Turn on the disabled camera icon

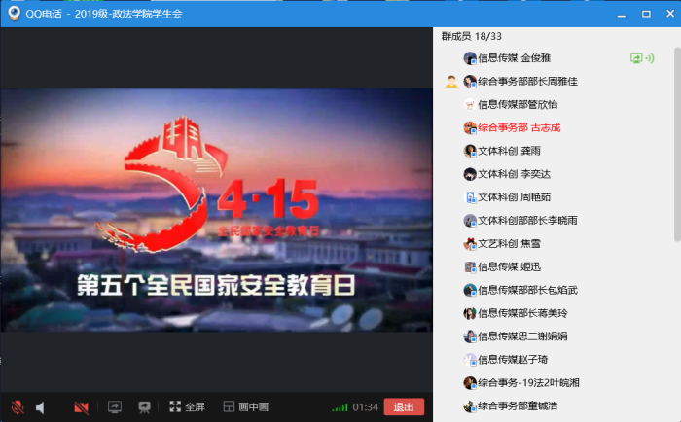click(81, 407)
